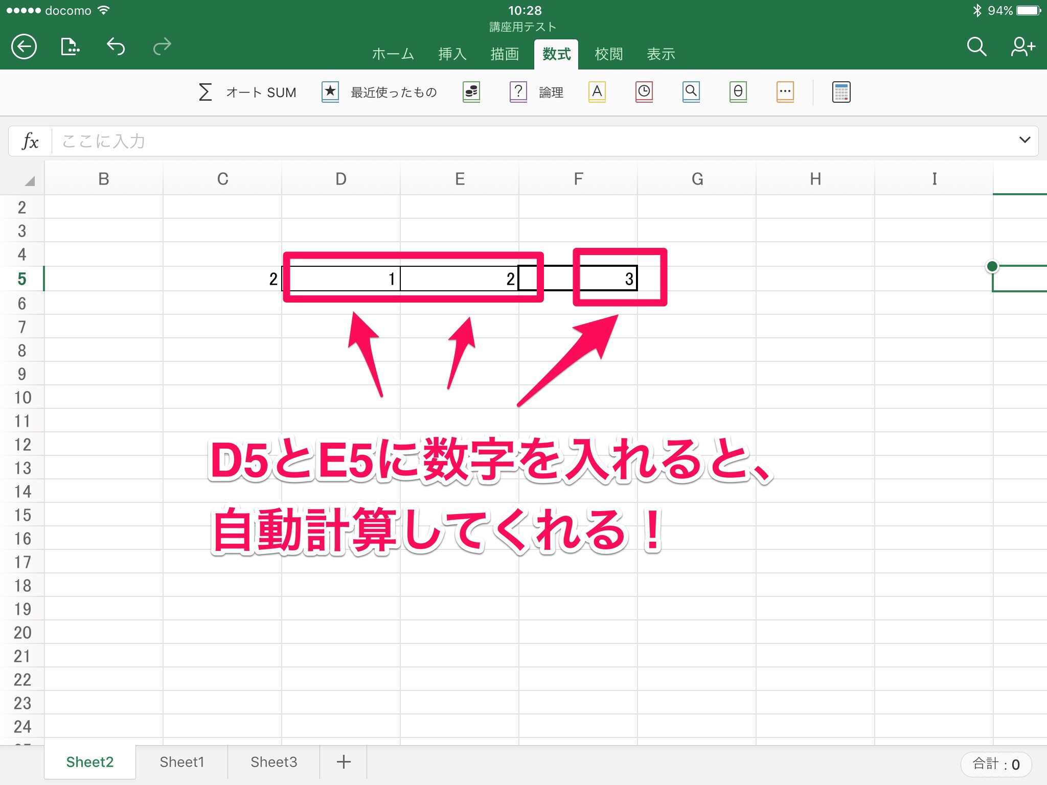Switch to the Sheet1 tab
This screenshot has height=785, width=1047.
(181, 762)
